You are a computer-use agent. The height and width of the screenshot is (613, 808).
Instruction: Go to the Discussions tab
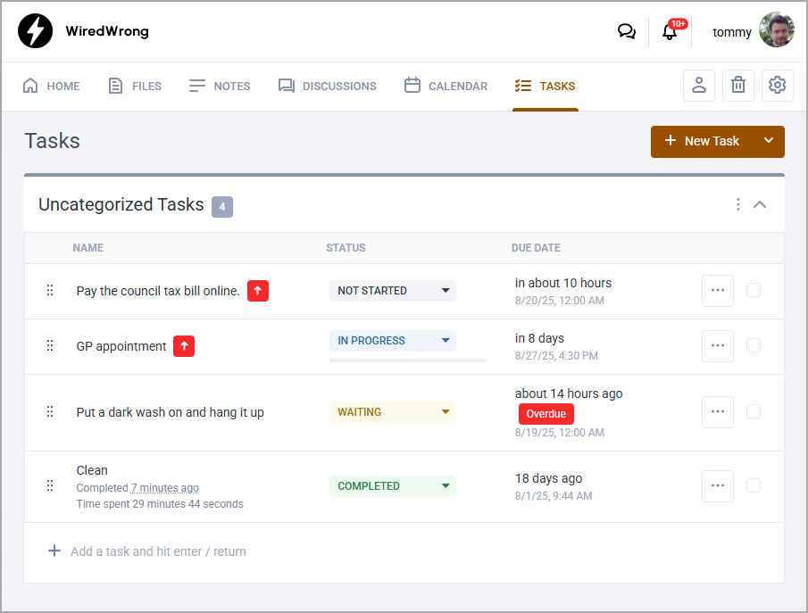327,87
